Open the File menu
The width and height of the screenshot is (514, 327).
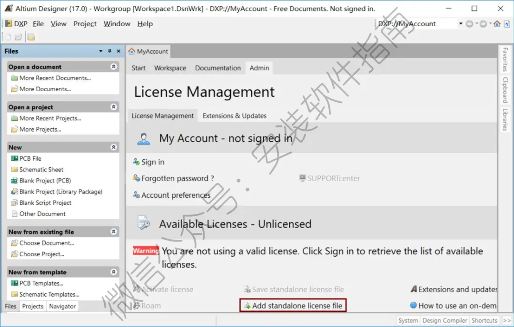coord(38,24)
